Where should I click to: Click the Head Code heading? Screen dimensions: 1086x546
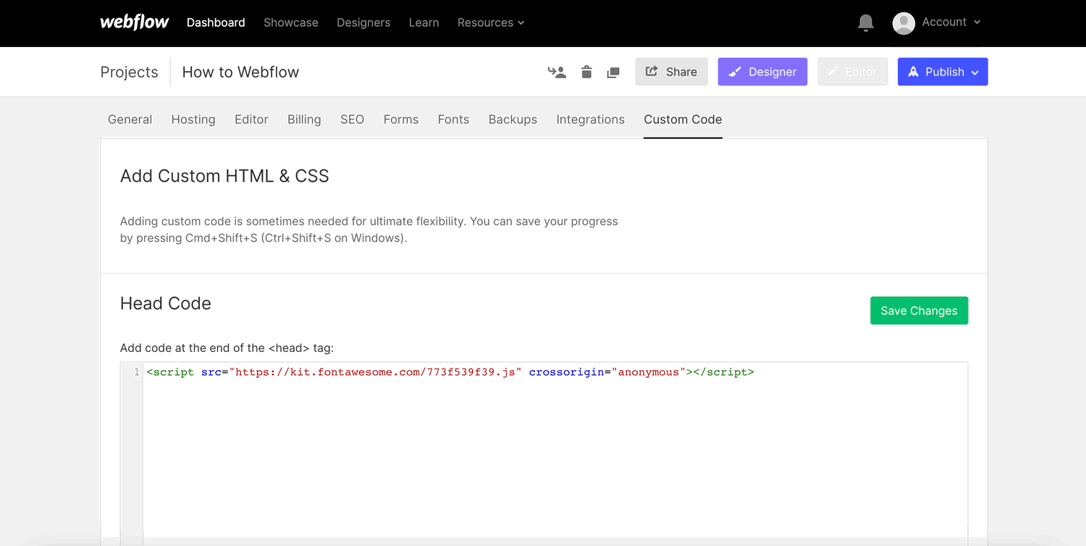166,303
